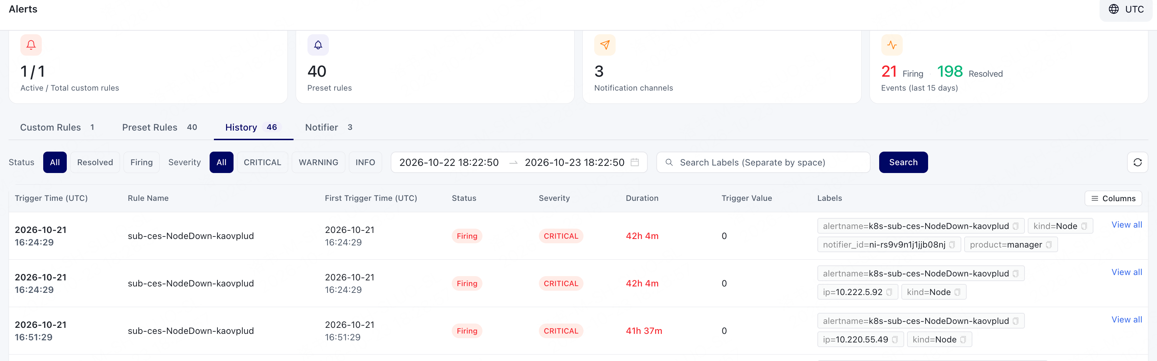The width and height of the screenshot is (1157, 361).
Task: Click the 3 Notification channels card
Action: point(722,67)
